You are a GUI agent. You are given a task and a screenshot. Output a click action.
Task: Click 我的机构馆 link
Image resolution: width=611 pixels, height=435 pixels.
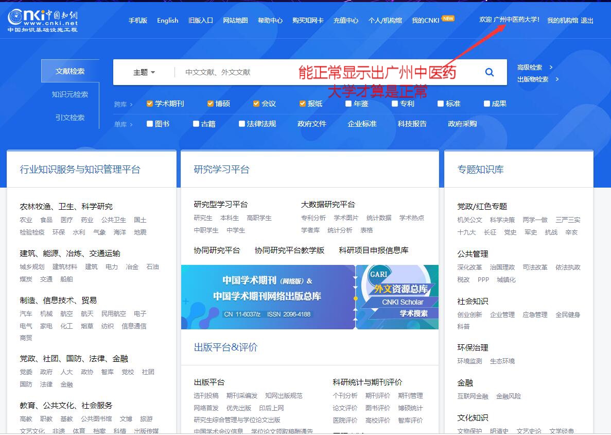point(563,20)
